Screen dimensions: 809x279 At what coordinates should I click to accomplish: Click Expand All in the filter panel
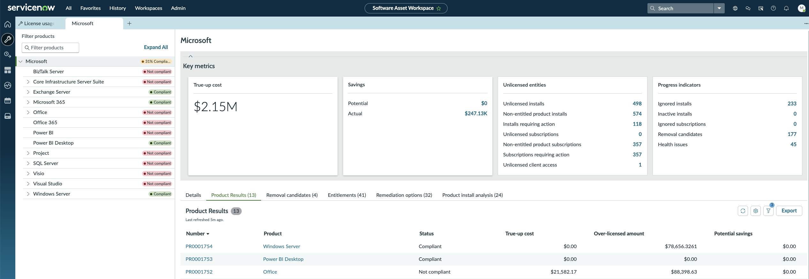156,47
